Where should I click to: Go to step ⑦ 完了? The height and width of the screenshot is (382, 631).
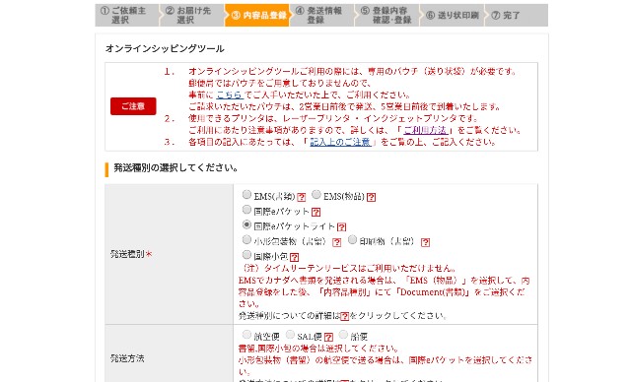click(517, 16)
